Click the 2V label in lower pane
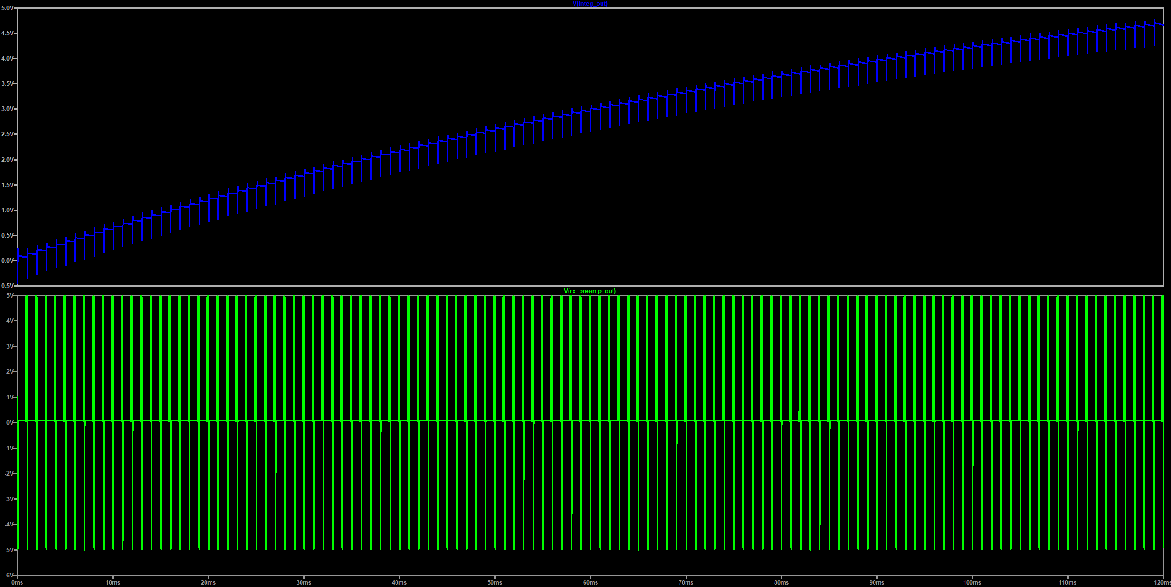Image resolution: width=1171 pixels, height=587 pixels. (10, 372)
